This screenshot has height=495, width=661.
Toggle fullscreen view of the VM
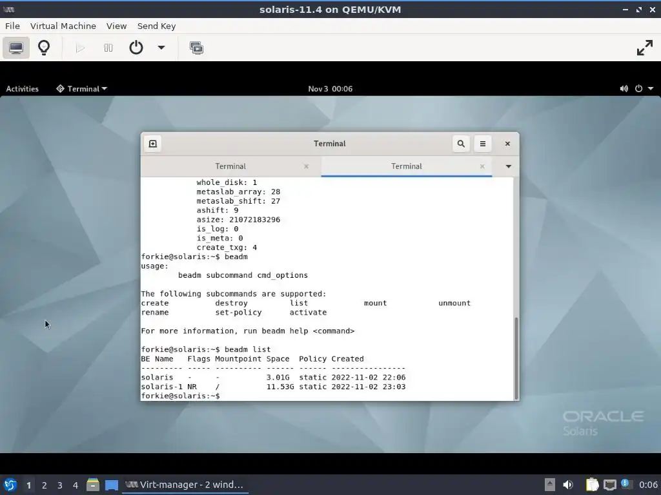645,48
